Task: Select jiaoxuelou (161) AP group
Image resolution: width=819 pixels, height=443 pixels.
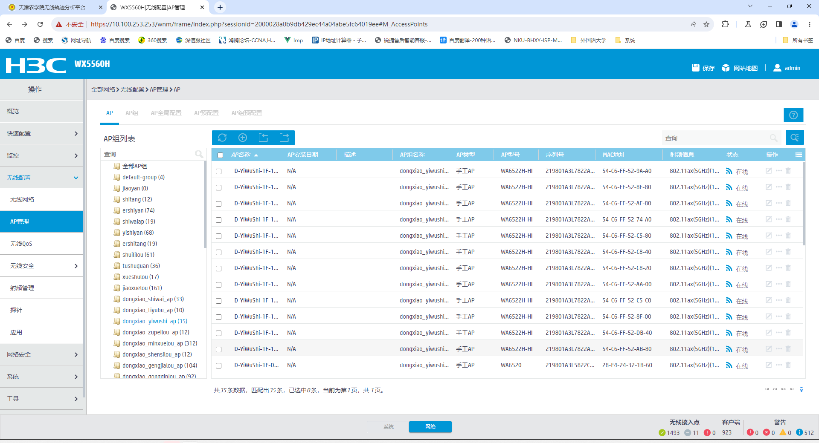Action: coord(142,288)
